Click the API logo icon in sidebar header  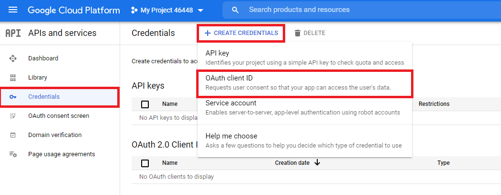[13, 33]
